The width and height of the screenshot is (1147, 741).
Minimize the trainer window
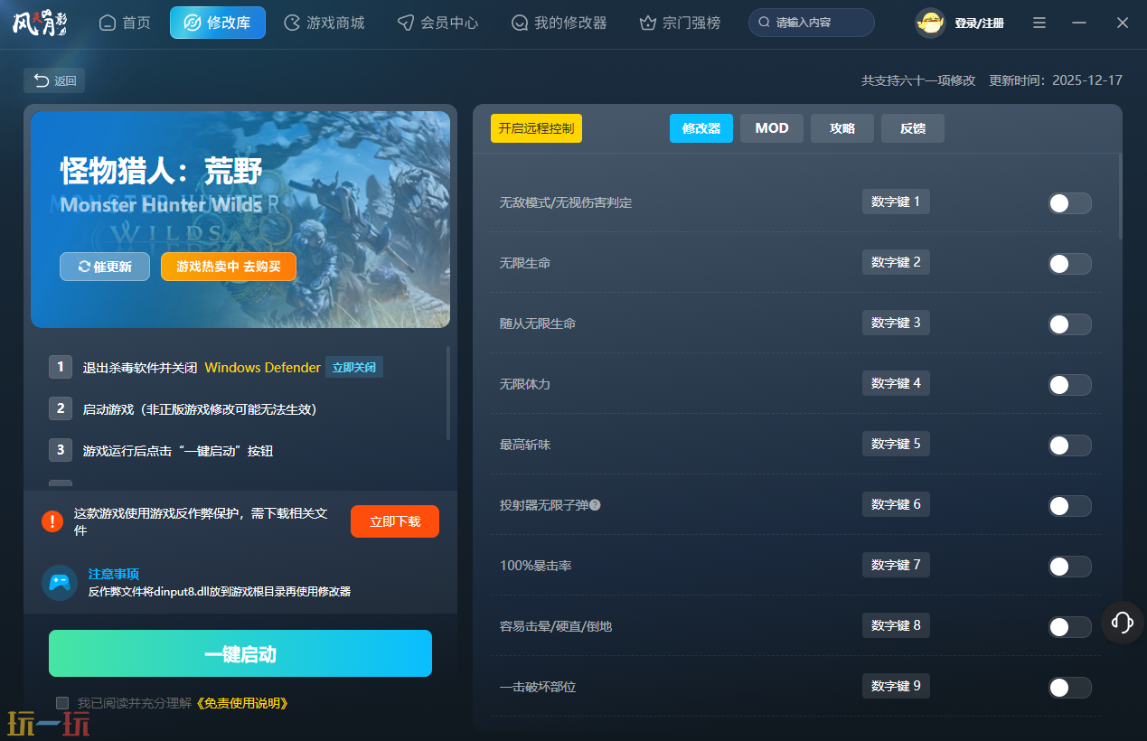tap(1080, 23)
